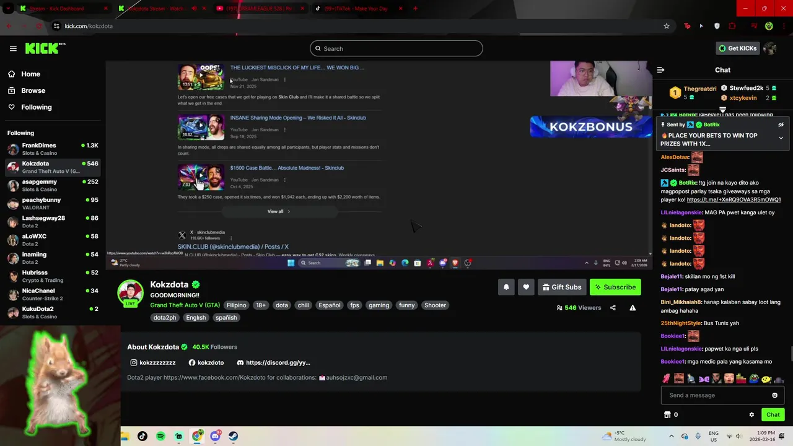Open Spotify from Windows taskbar
The height and width of the screenshot is (446, 793).
coord(160,436)
